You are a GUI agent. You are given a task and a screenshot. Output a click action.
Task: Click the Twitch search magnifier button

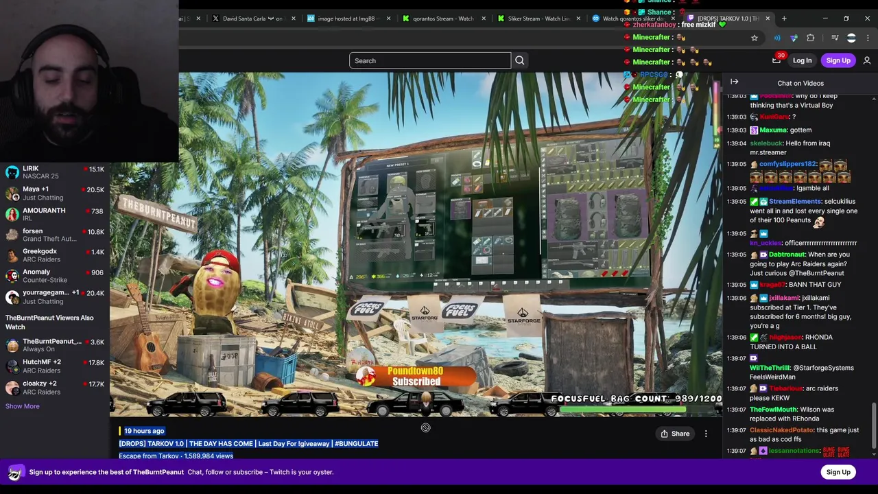520,60
